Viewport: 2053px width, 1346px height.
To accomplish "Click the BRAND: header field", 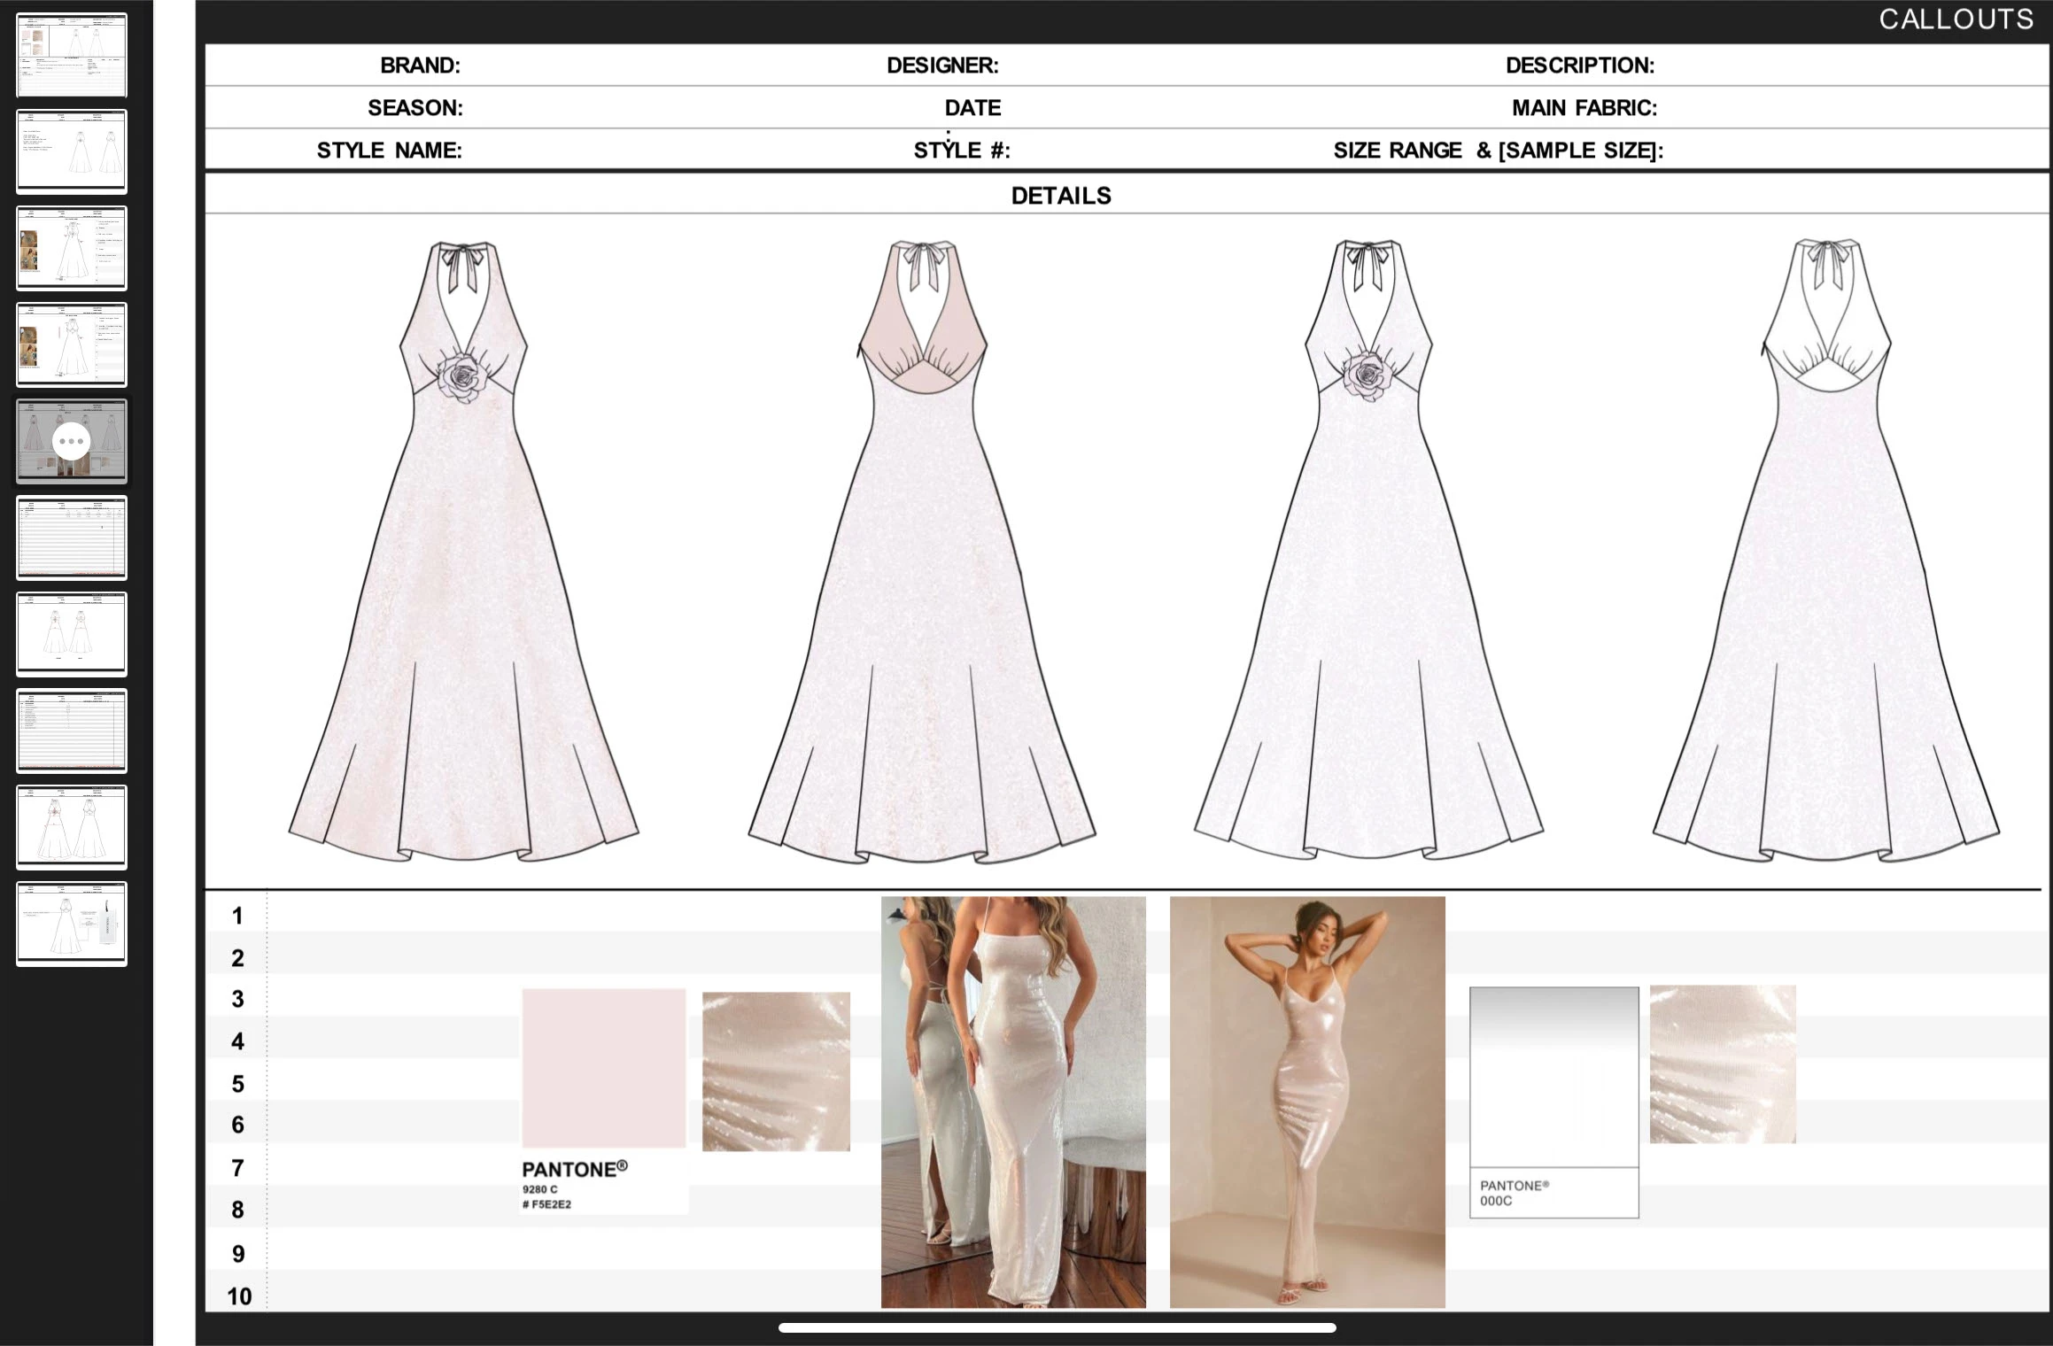I will coord(420,66).
